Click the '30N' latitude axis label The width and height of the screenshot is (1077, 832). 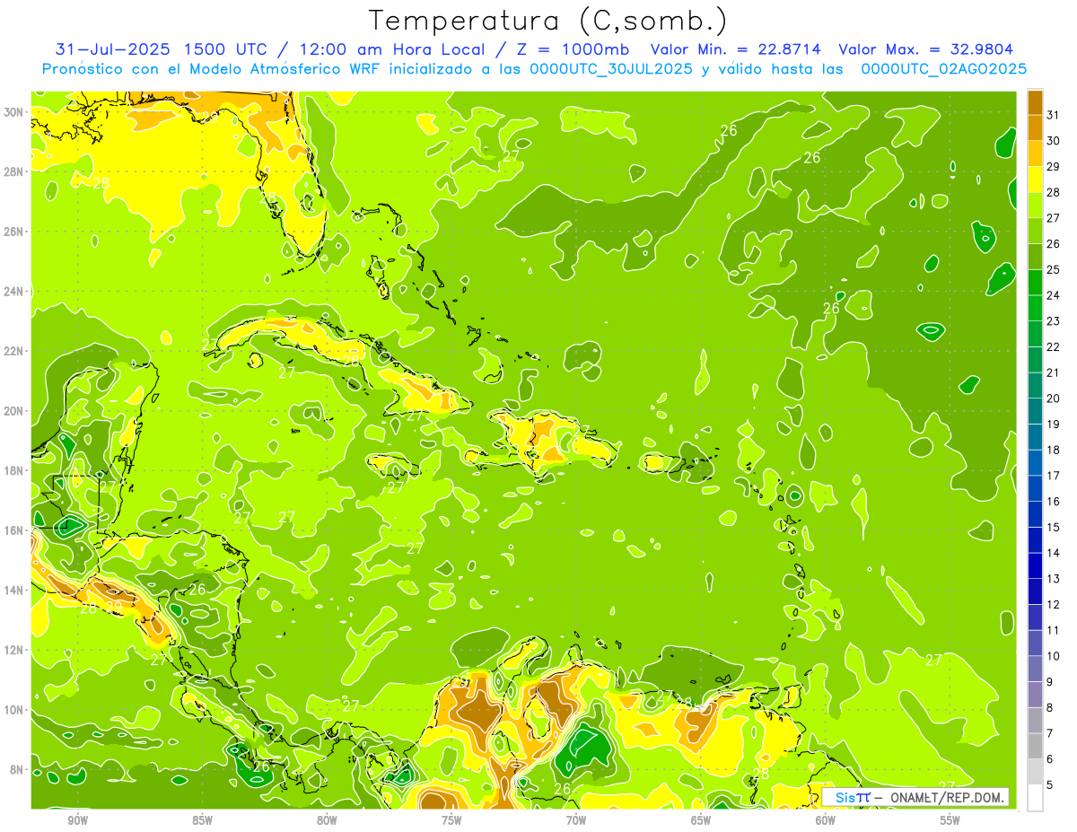point(13,111)
